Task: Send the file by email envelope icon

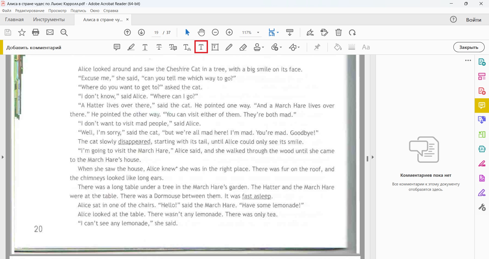Action: (50, 32)
